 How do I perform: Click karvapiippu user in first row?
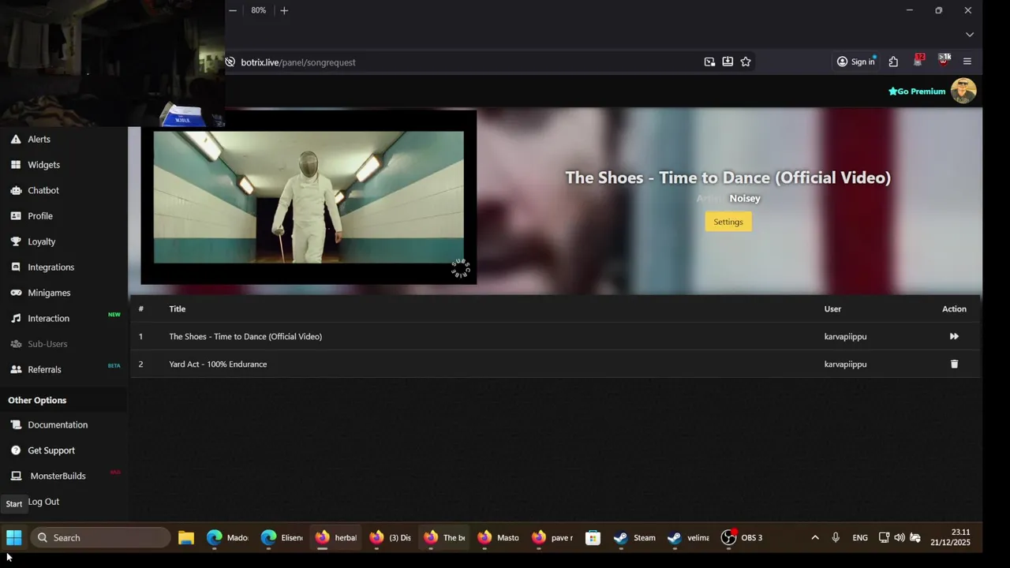point(845,337)
